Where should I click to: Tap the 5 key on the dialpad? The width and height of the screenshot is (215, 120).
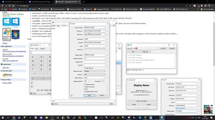[42, 61]
